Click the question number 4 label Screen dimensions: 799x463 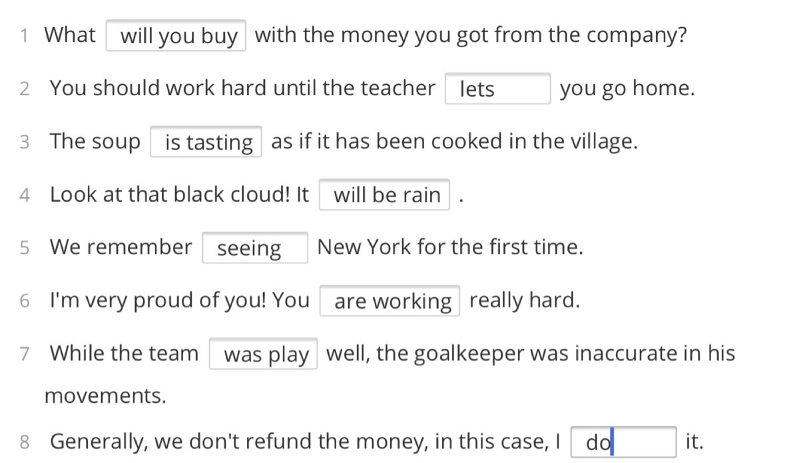click(x=25, y=195)
